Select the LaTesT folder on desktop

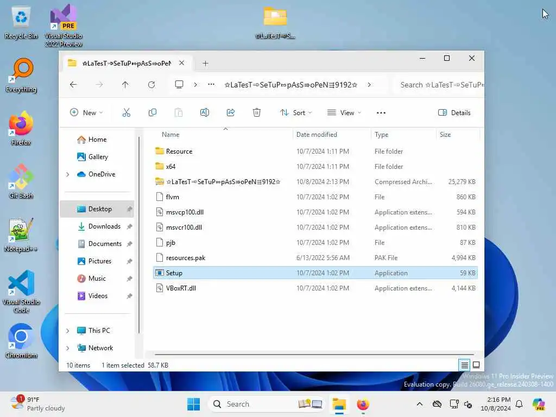[275, 23]
